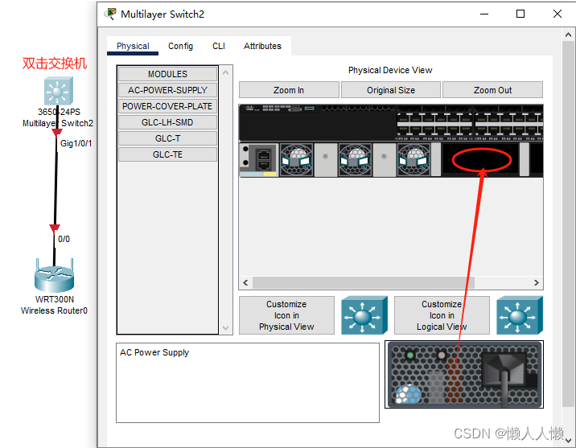Click device view scroll left arrow
The height and width of the screenshot is (448, 576).
tap(245, 283)
